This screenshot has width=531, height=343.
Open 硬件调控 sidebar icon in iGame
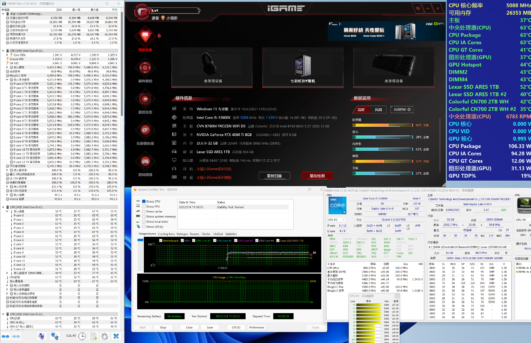tap(145, 67)
